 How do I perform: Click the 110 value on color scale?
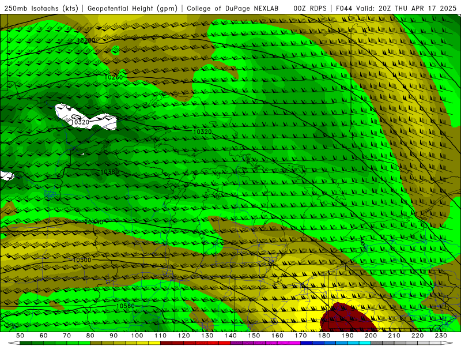(161, 336)
